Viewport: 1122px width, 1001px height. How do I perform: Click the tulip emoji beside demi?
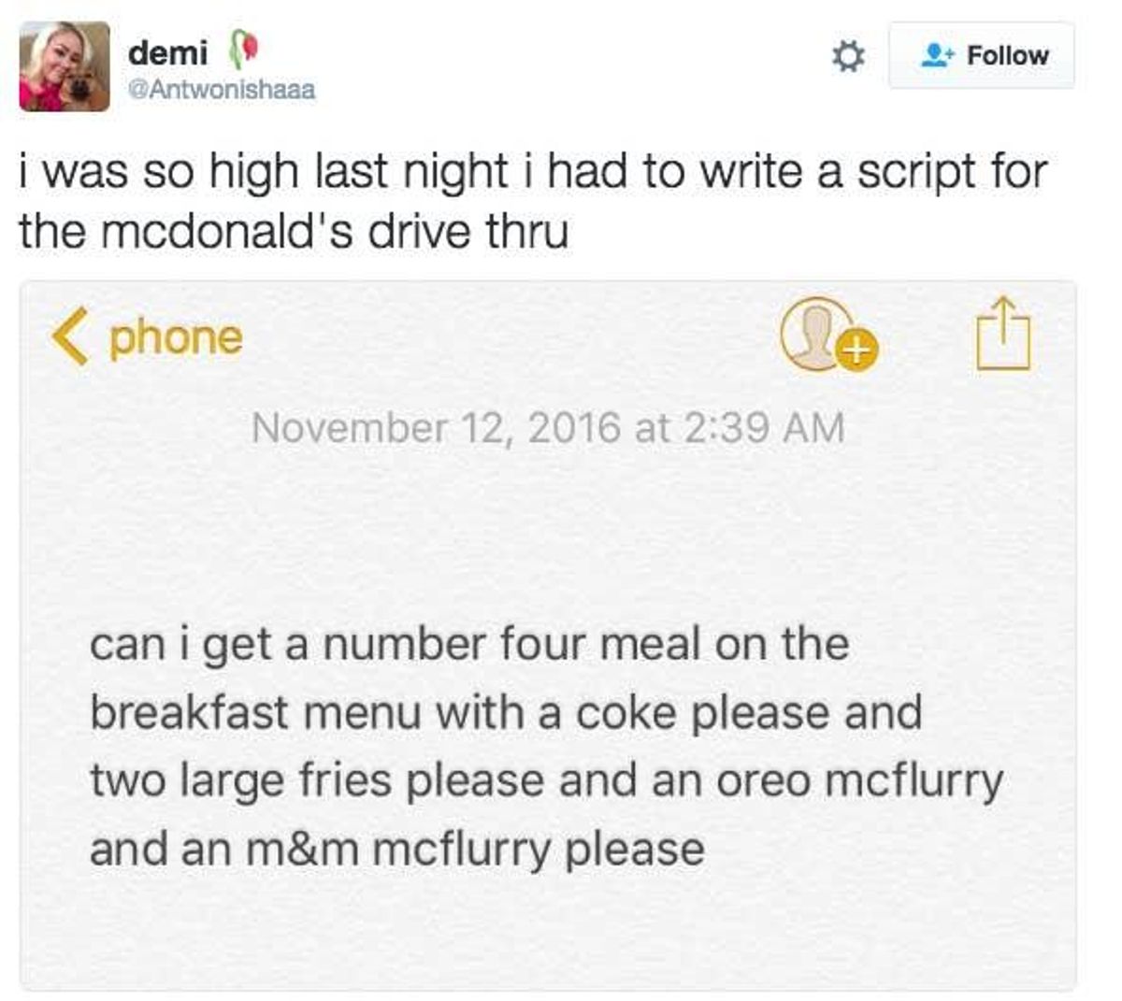(x=240, y=50)
